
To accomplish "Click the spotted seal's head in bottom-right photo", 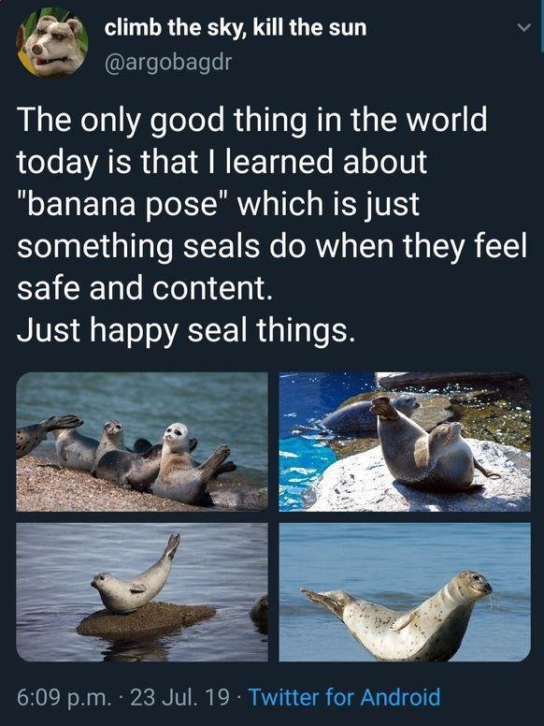I will 473,584.
